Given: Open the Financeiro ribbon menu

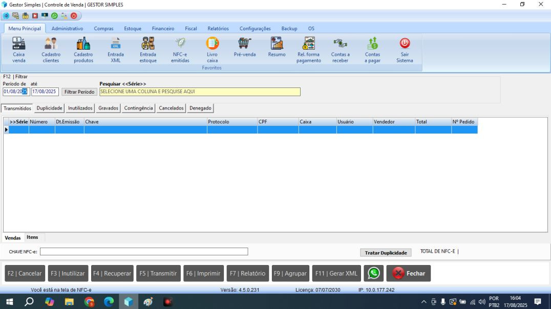Looking at the screenshot, I should coord(163,29).
